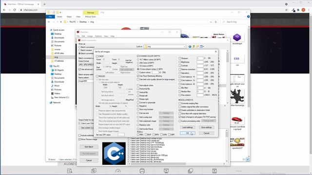Enable the Sharpen checkbox

tap(180, 58)
